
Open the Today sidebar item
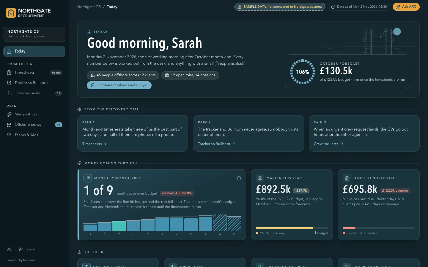(x=34, y=51)
